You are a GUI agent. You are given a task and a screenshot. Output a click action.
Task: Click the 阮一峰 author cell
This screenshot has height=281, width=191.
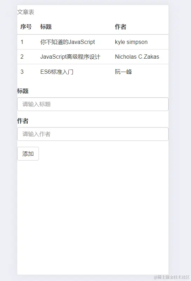(123, 72)
